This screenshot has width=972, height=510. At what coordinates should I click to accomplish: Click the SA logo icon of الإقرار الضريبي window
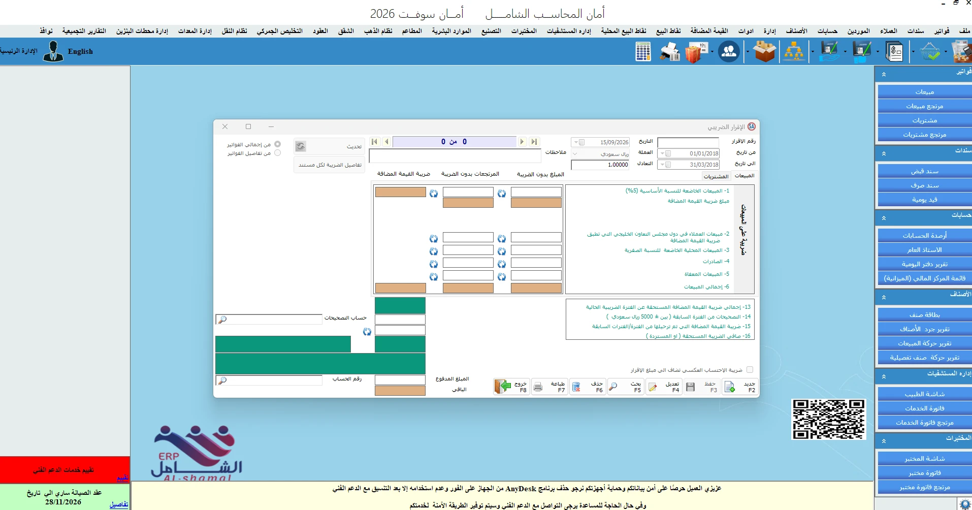pos(752,126)
